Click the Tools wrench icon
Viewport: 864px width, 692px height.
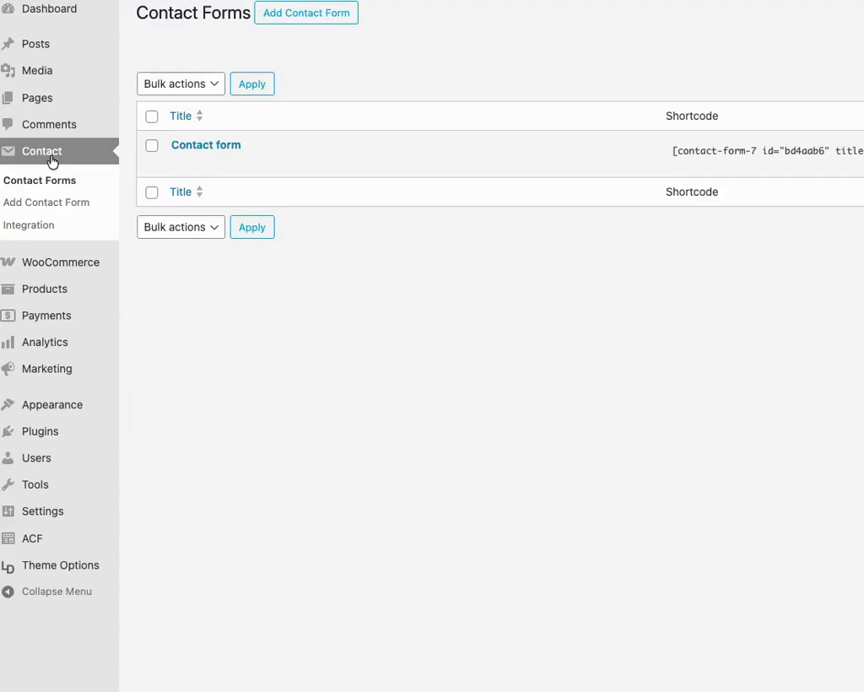8,484
